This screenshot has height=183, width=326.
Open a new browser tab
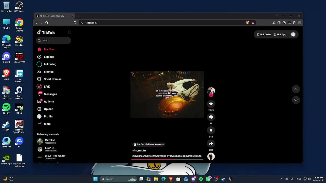[79, 16]
